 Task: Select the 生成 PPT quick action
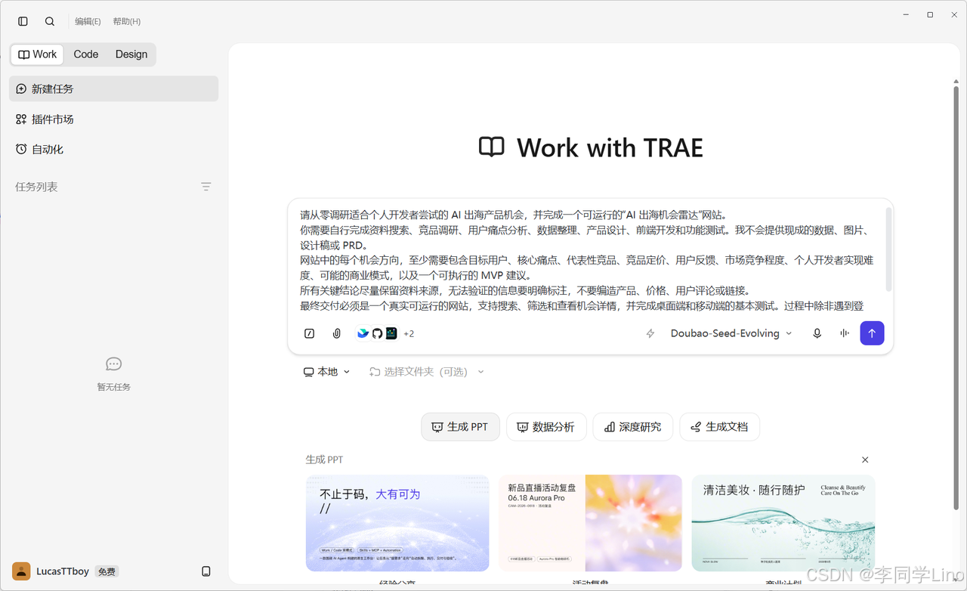(x=460, y=427)
